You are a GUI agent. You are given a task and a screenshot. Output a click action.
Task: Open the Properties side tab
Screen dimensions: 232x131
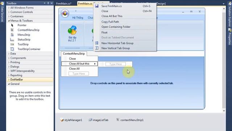coord(229,37)
